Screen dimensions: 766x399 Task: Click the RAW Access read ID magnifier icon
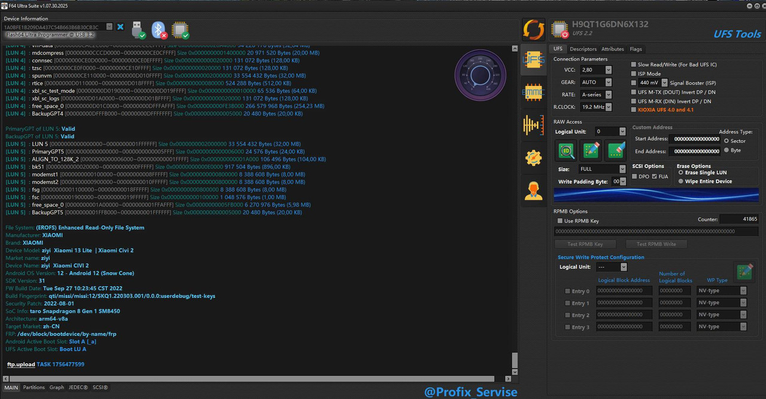[566, 150]
